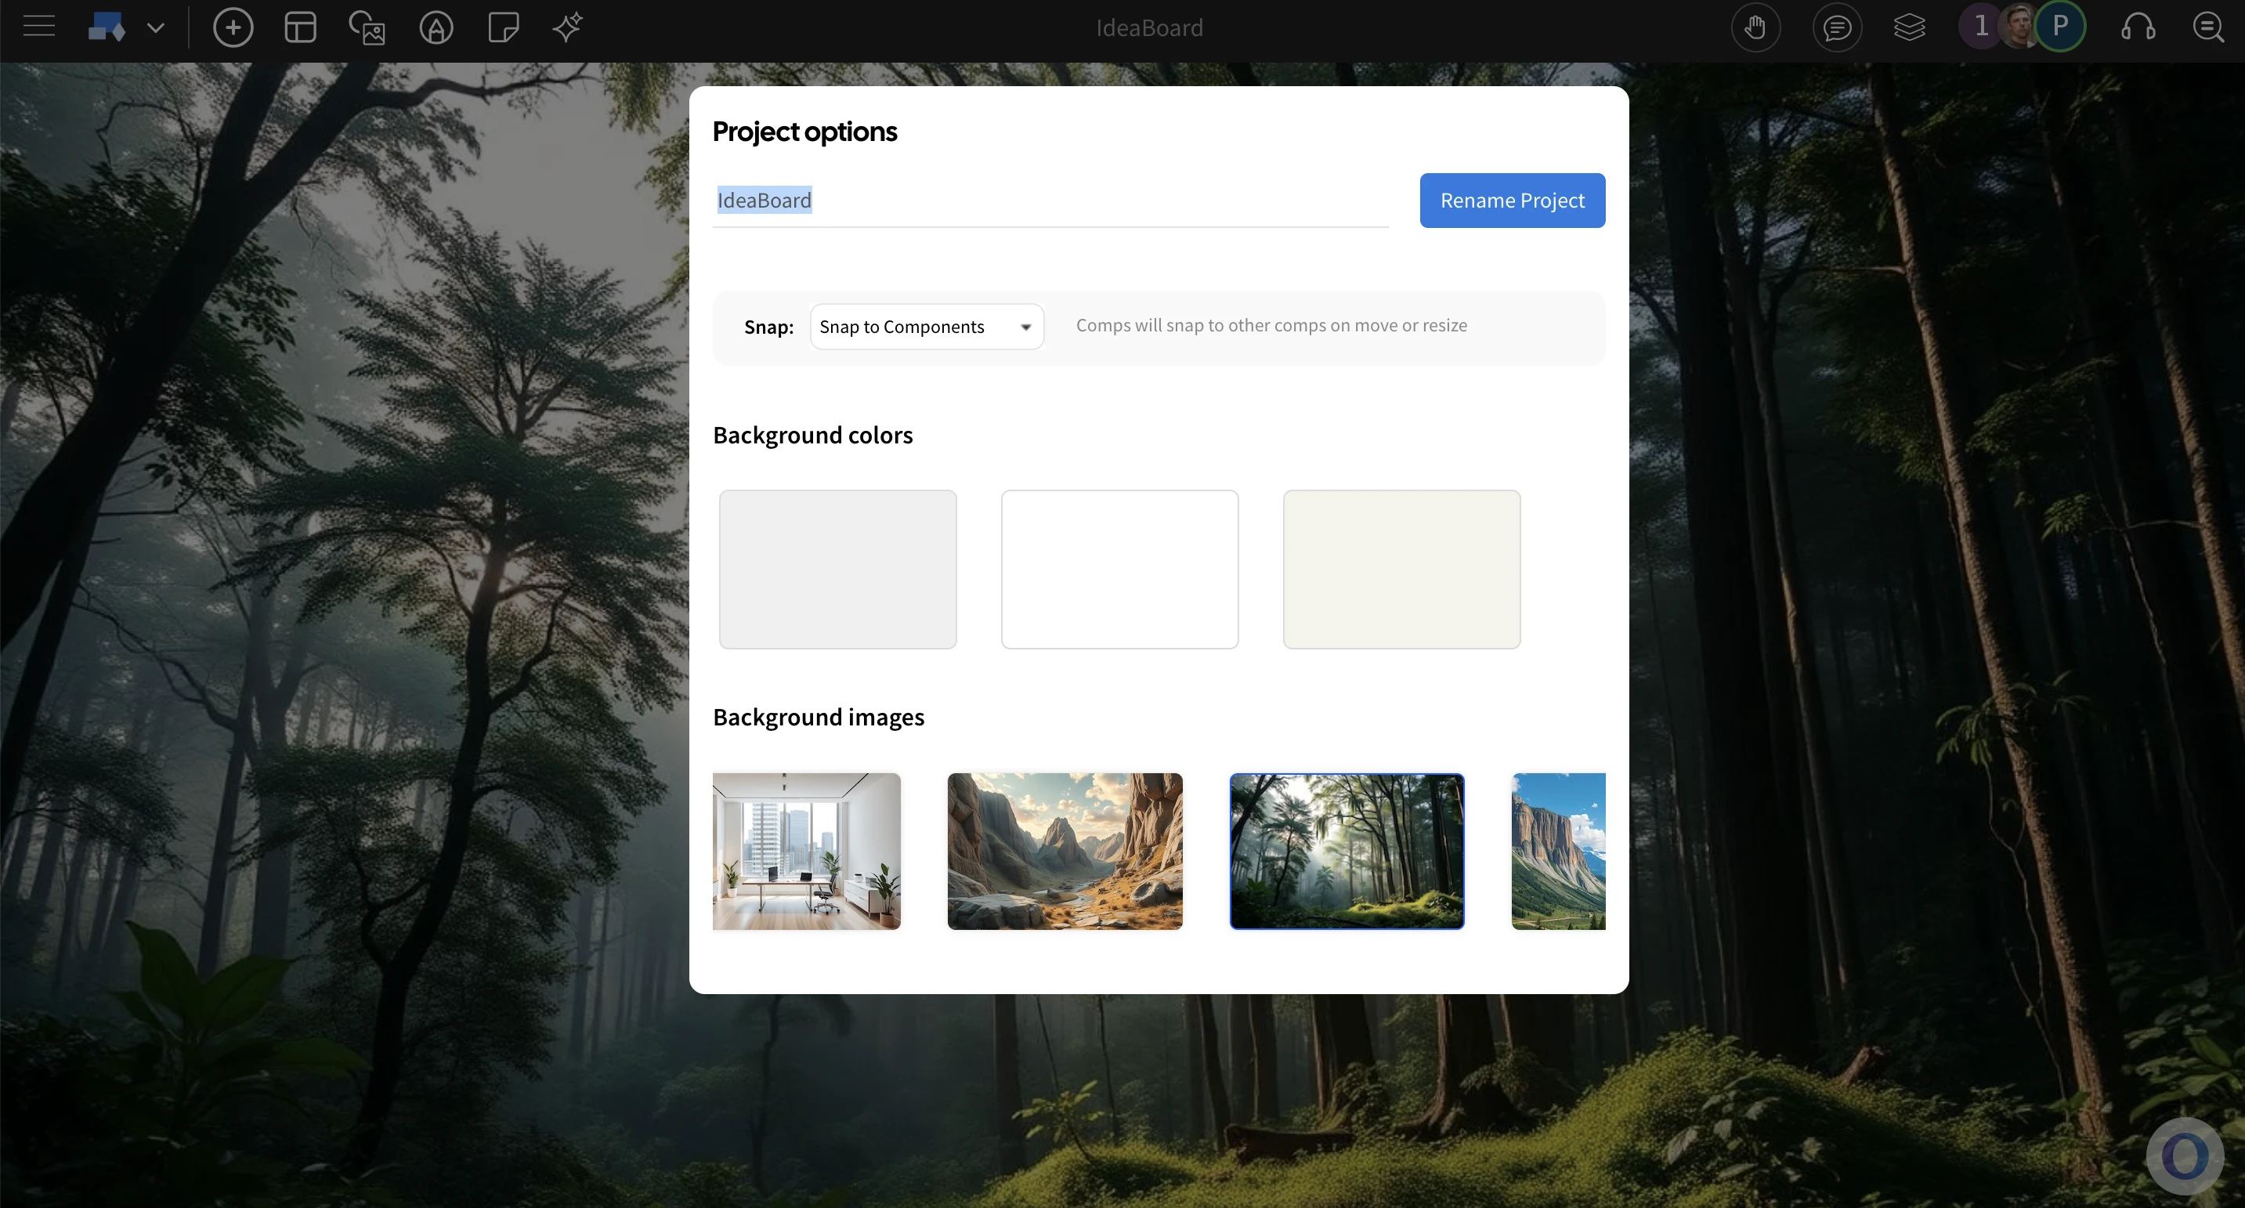Click the add component plus icon
This screenshot has width=2245, height=1208.
coord(233,28)
